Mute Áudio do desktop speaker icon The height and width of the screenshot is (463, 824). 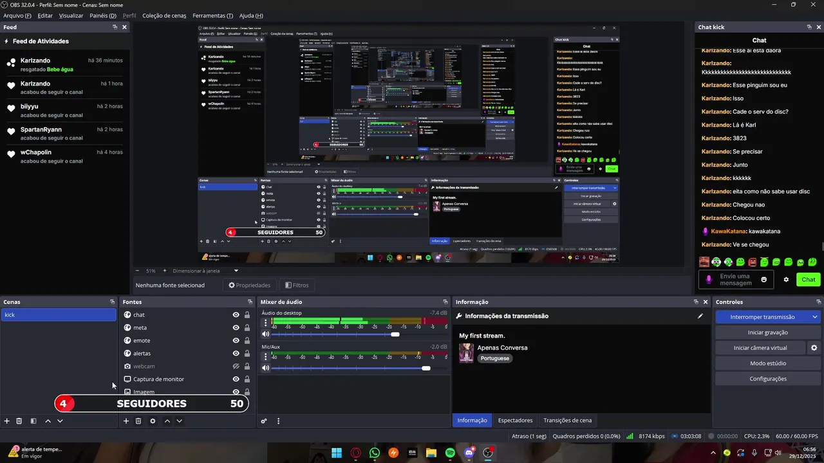pos(265,334)
